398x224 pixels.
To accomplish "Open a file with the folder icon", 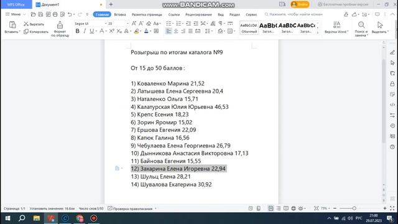I will tap(33, 14).
